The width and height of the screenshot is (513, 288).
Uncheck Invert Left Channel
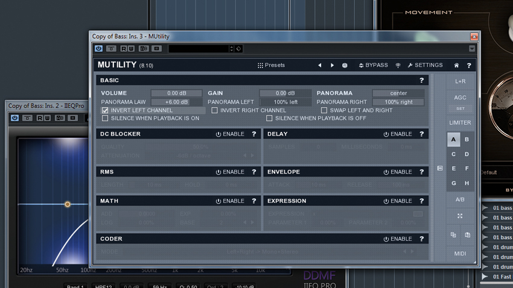click(x=105, y=110)
